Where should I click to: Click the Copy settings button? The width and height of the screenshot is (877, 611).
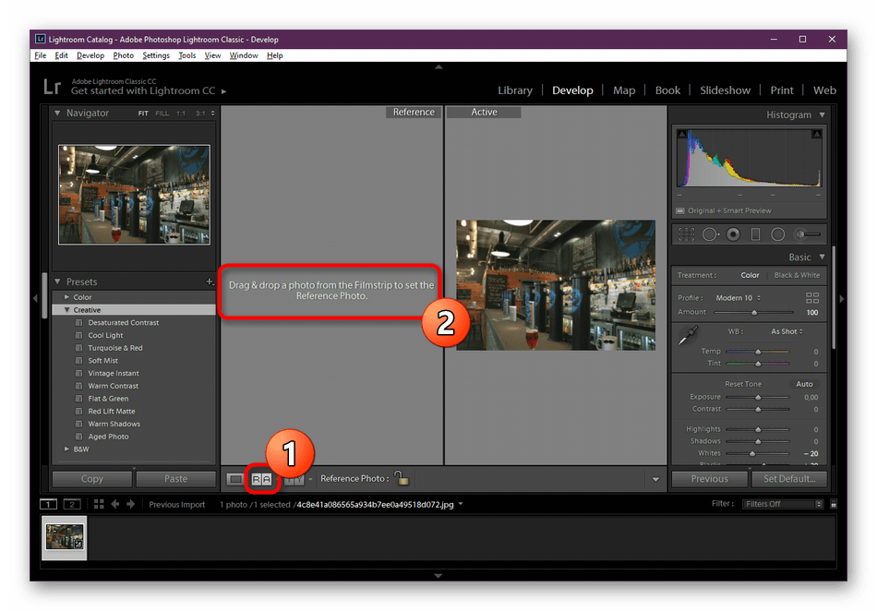(92, 479)
